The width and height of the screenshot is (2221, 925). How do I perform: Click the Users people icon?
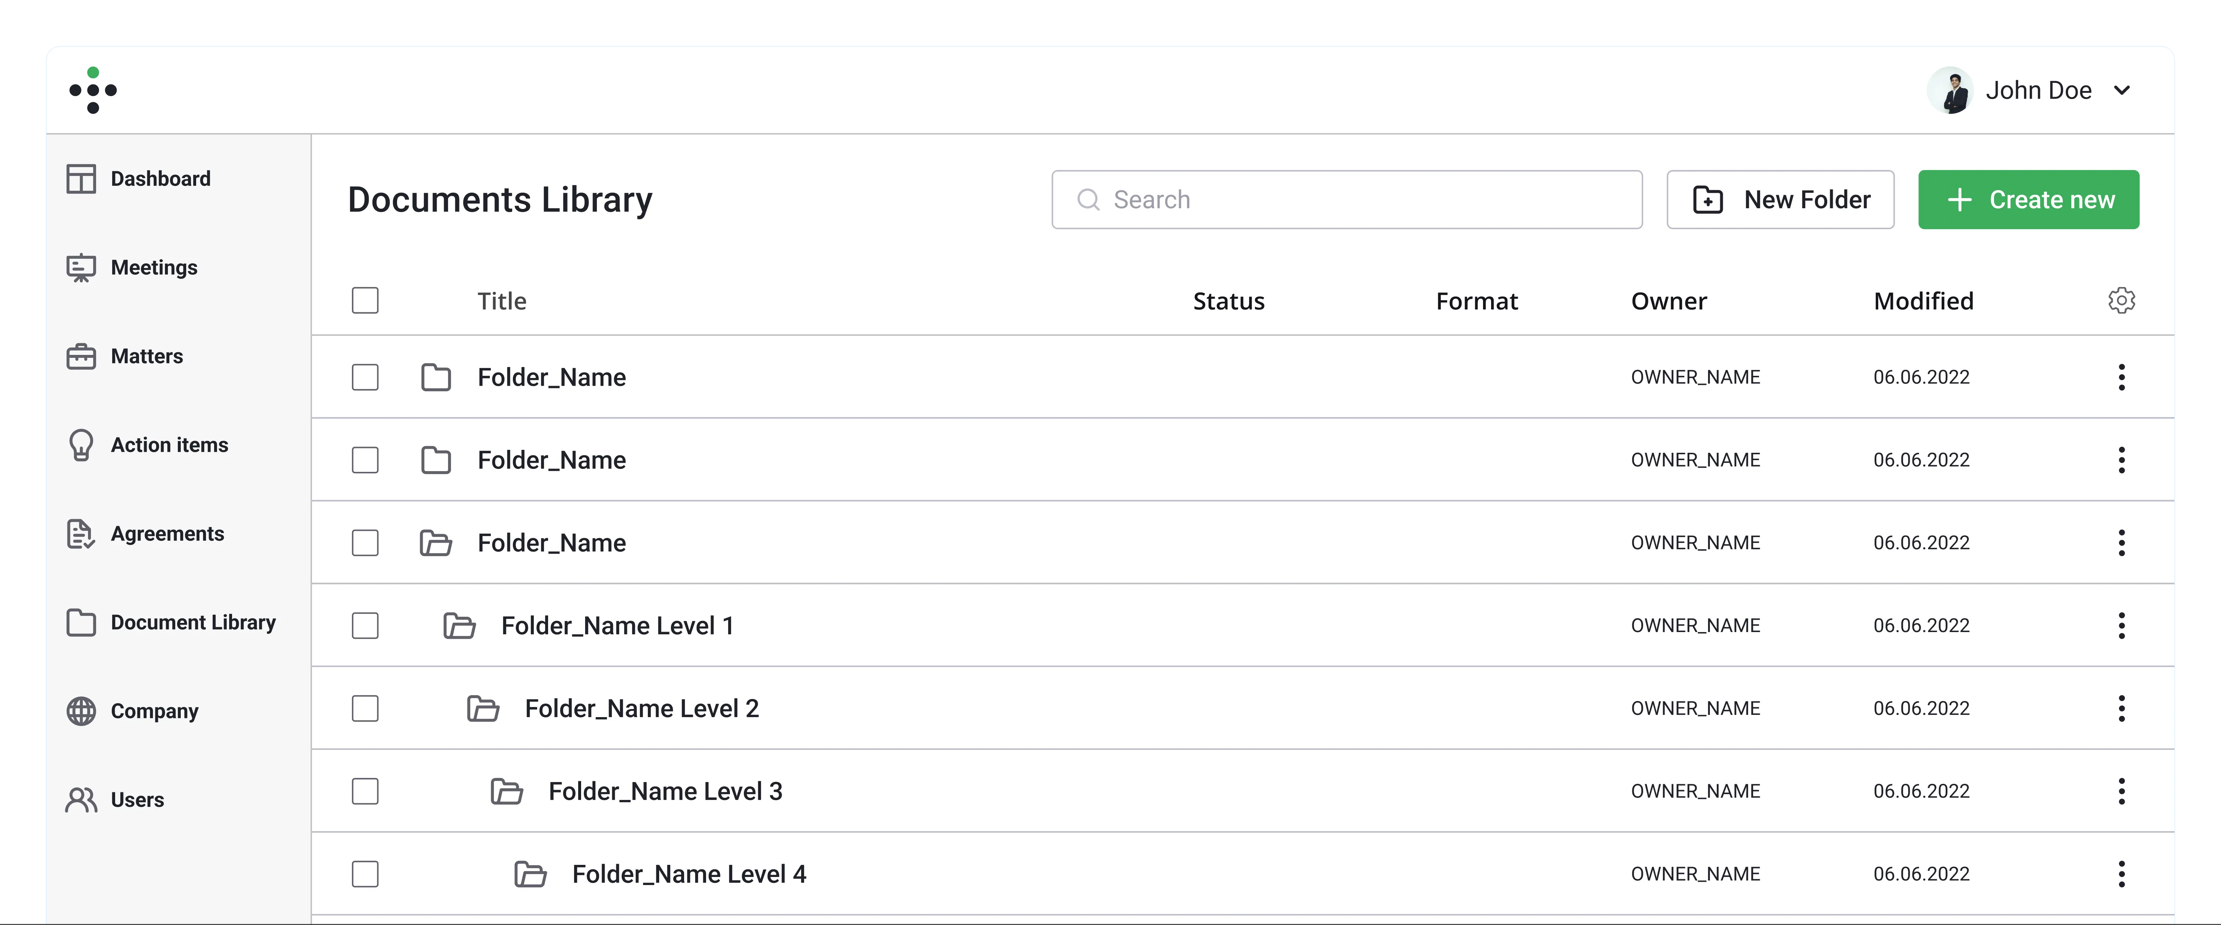[x=81, y=800]
